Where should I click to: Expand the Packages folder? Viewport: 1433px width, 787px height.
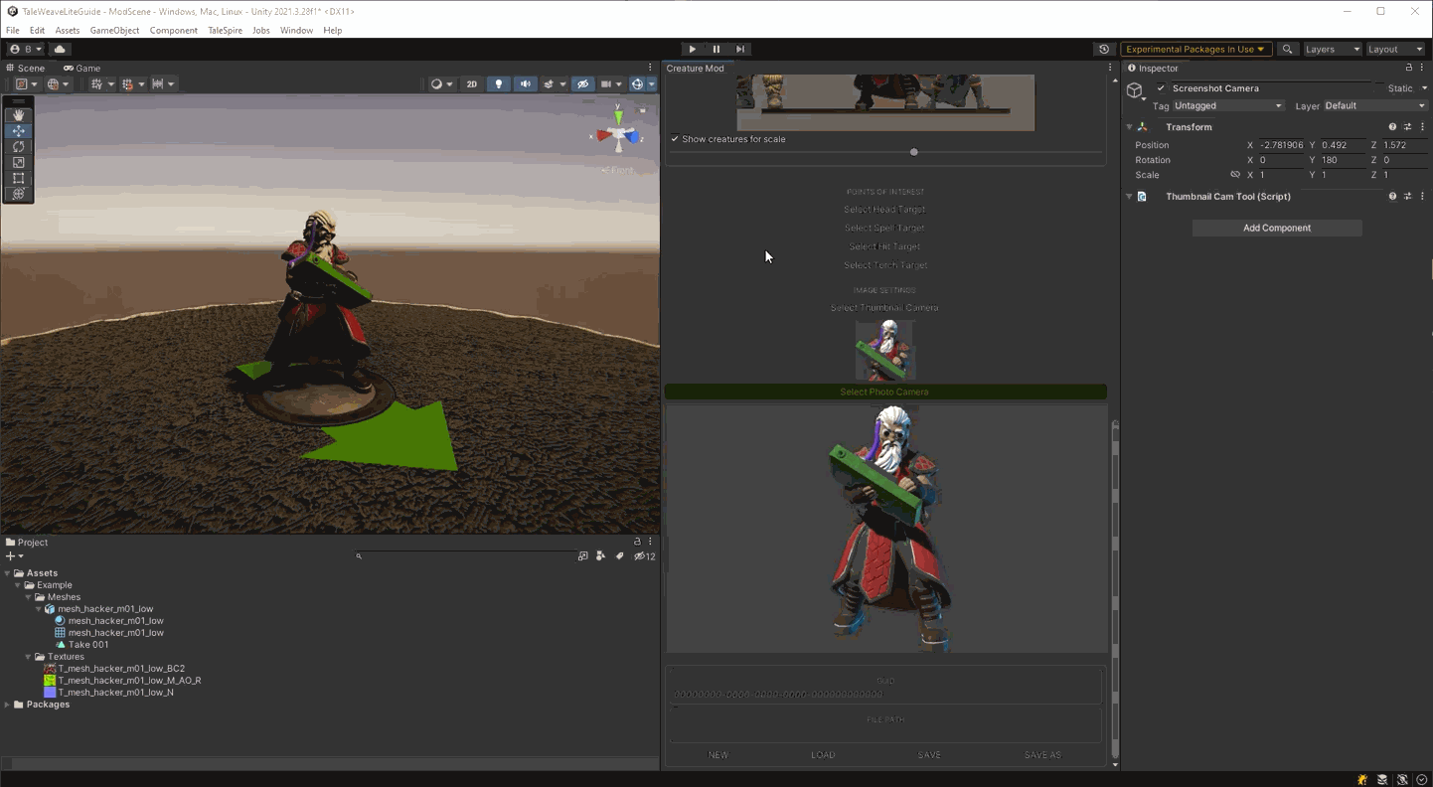point(8,705)
